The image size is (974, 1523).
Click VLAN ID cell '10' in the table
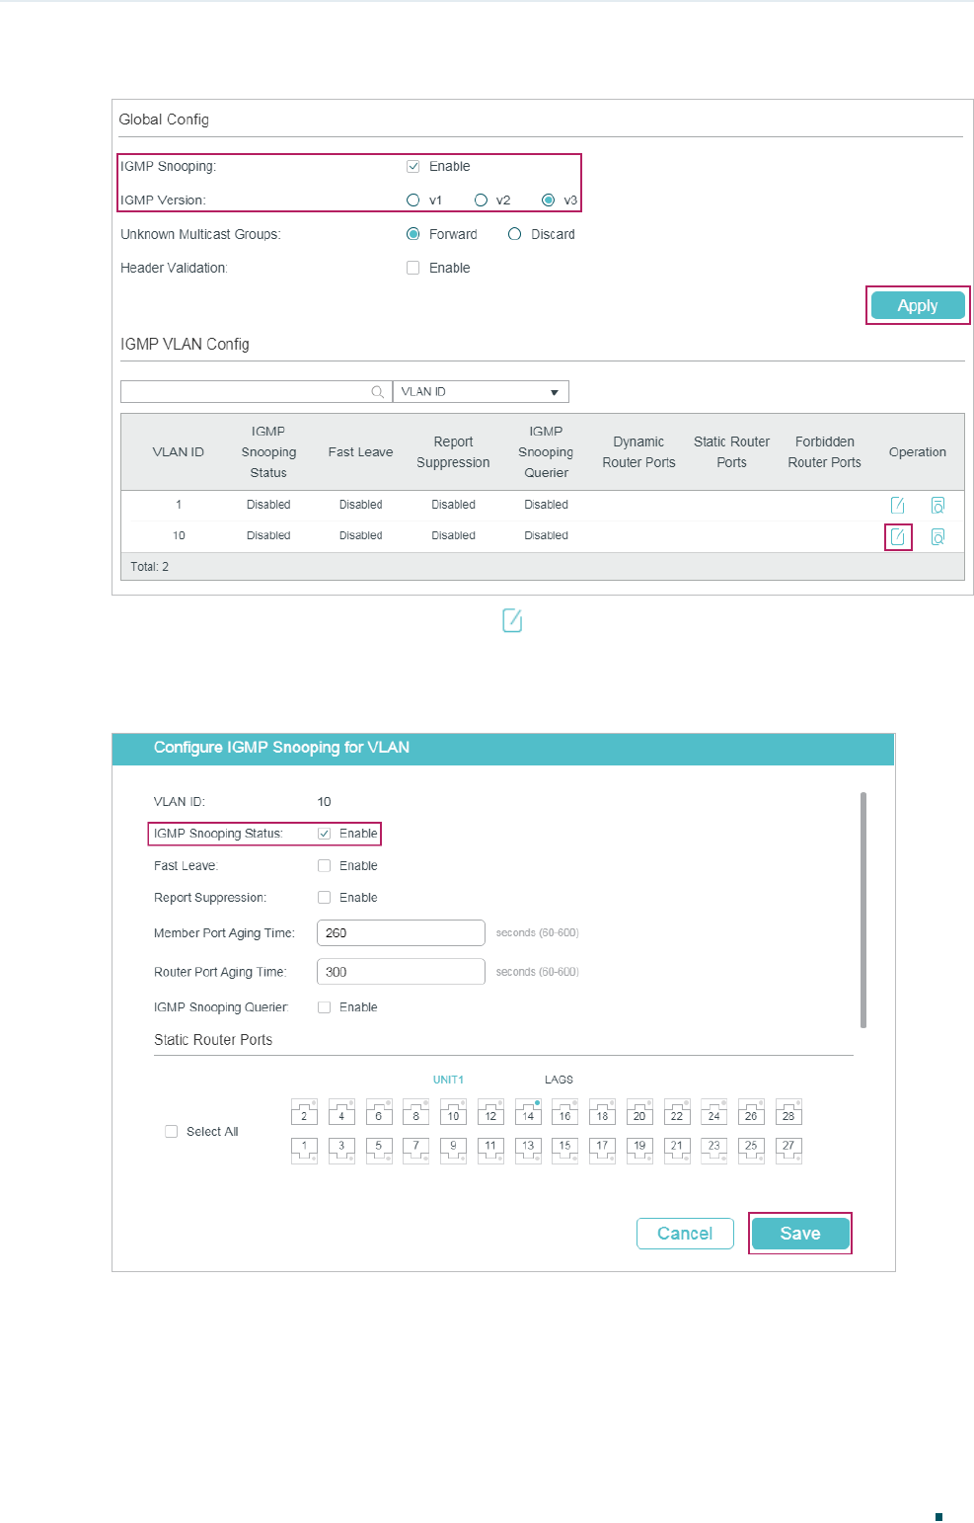pos(179,535)
